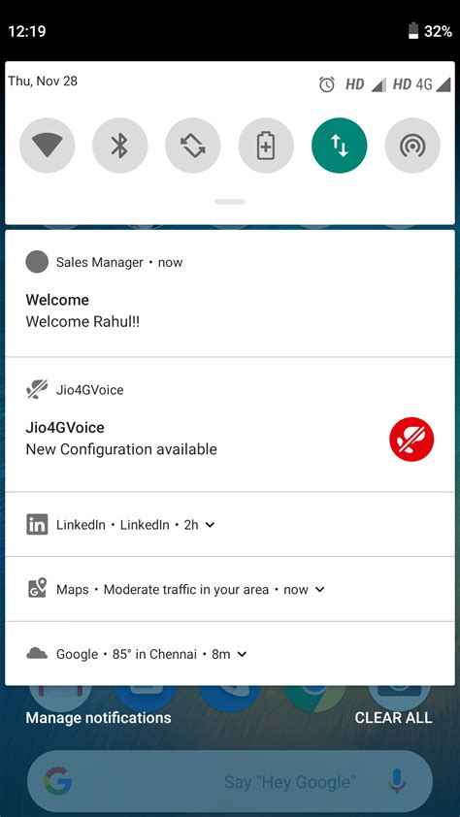This screenshot has width=460, height=817.
Task: Toggle Bluetooth quick setting
Action: pyautogui.click(x=119, y=146)
